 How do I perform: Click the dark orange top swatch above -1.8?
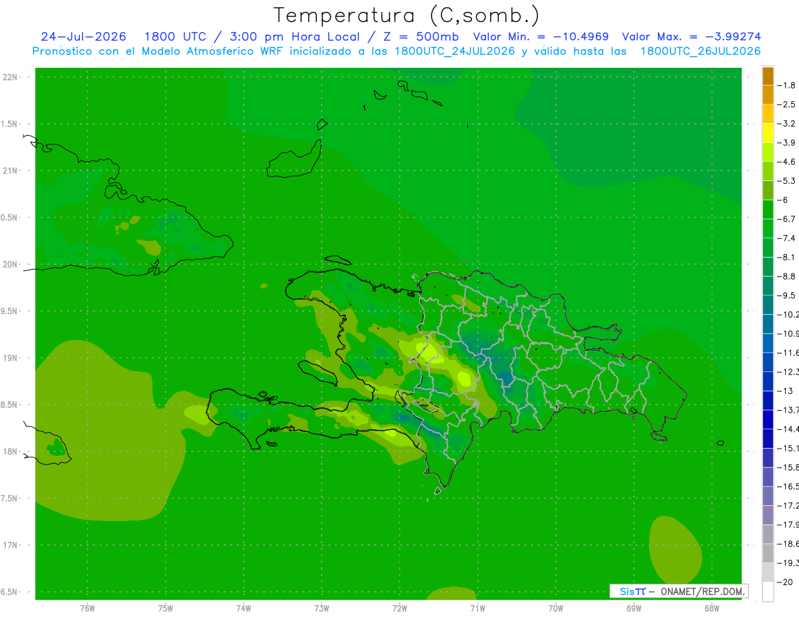click(x=768, y=76)
